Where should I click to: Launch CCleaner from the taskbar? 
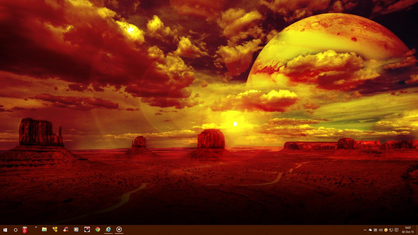pos(66,229)
